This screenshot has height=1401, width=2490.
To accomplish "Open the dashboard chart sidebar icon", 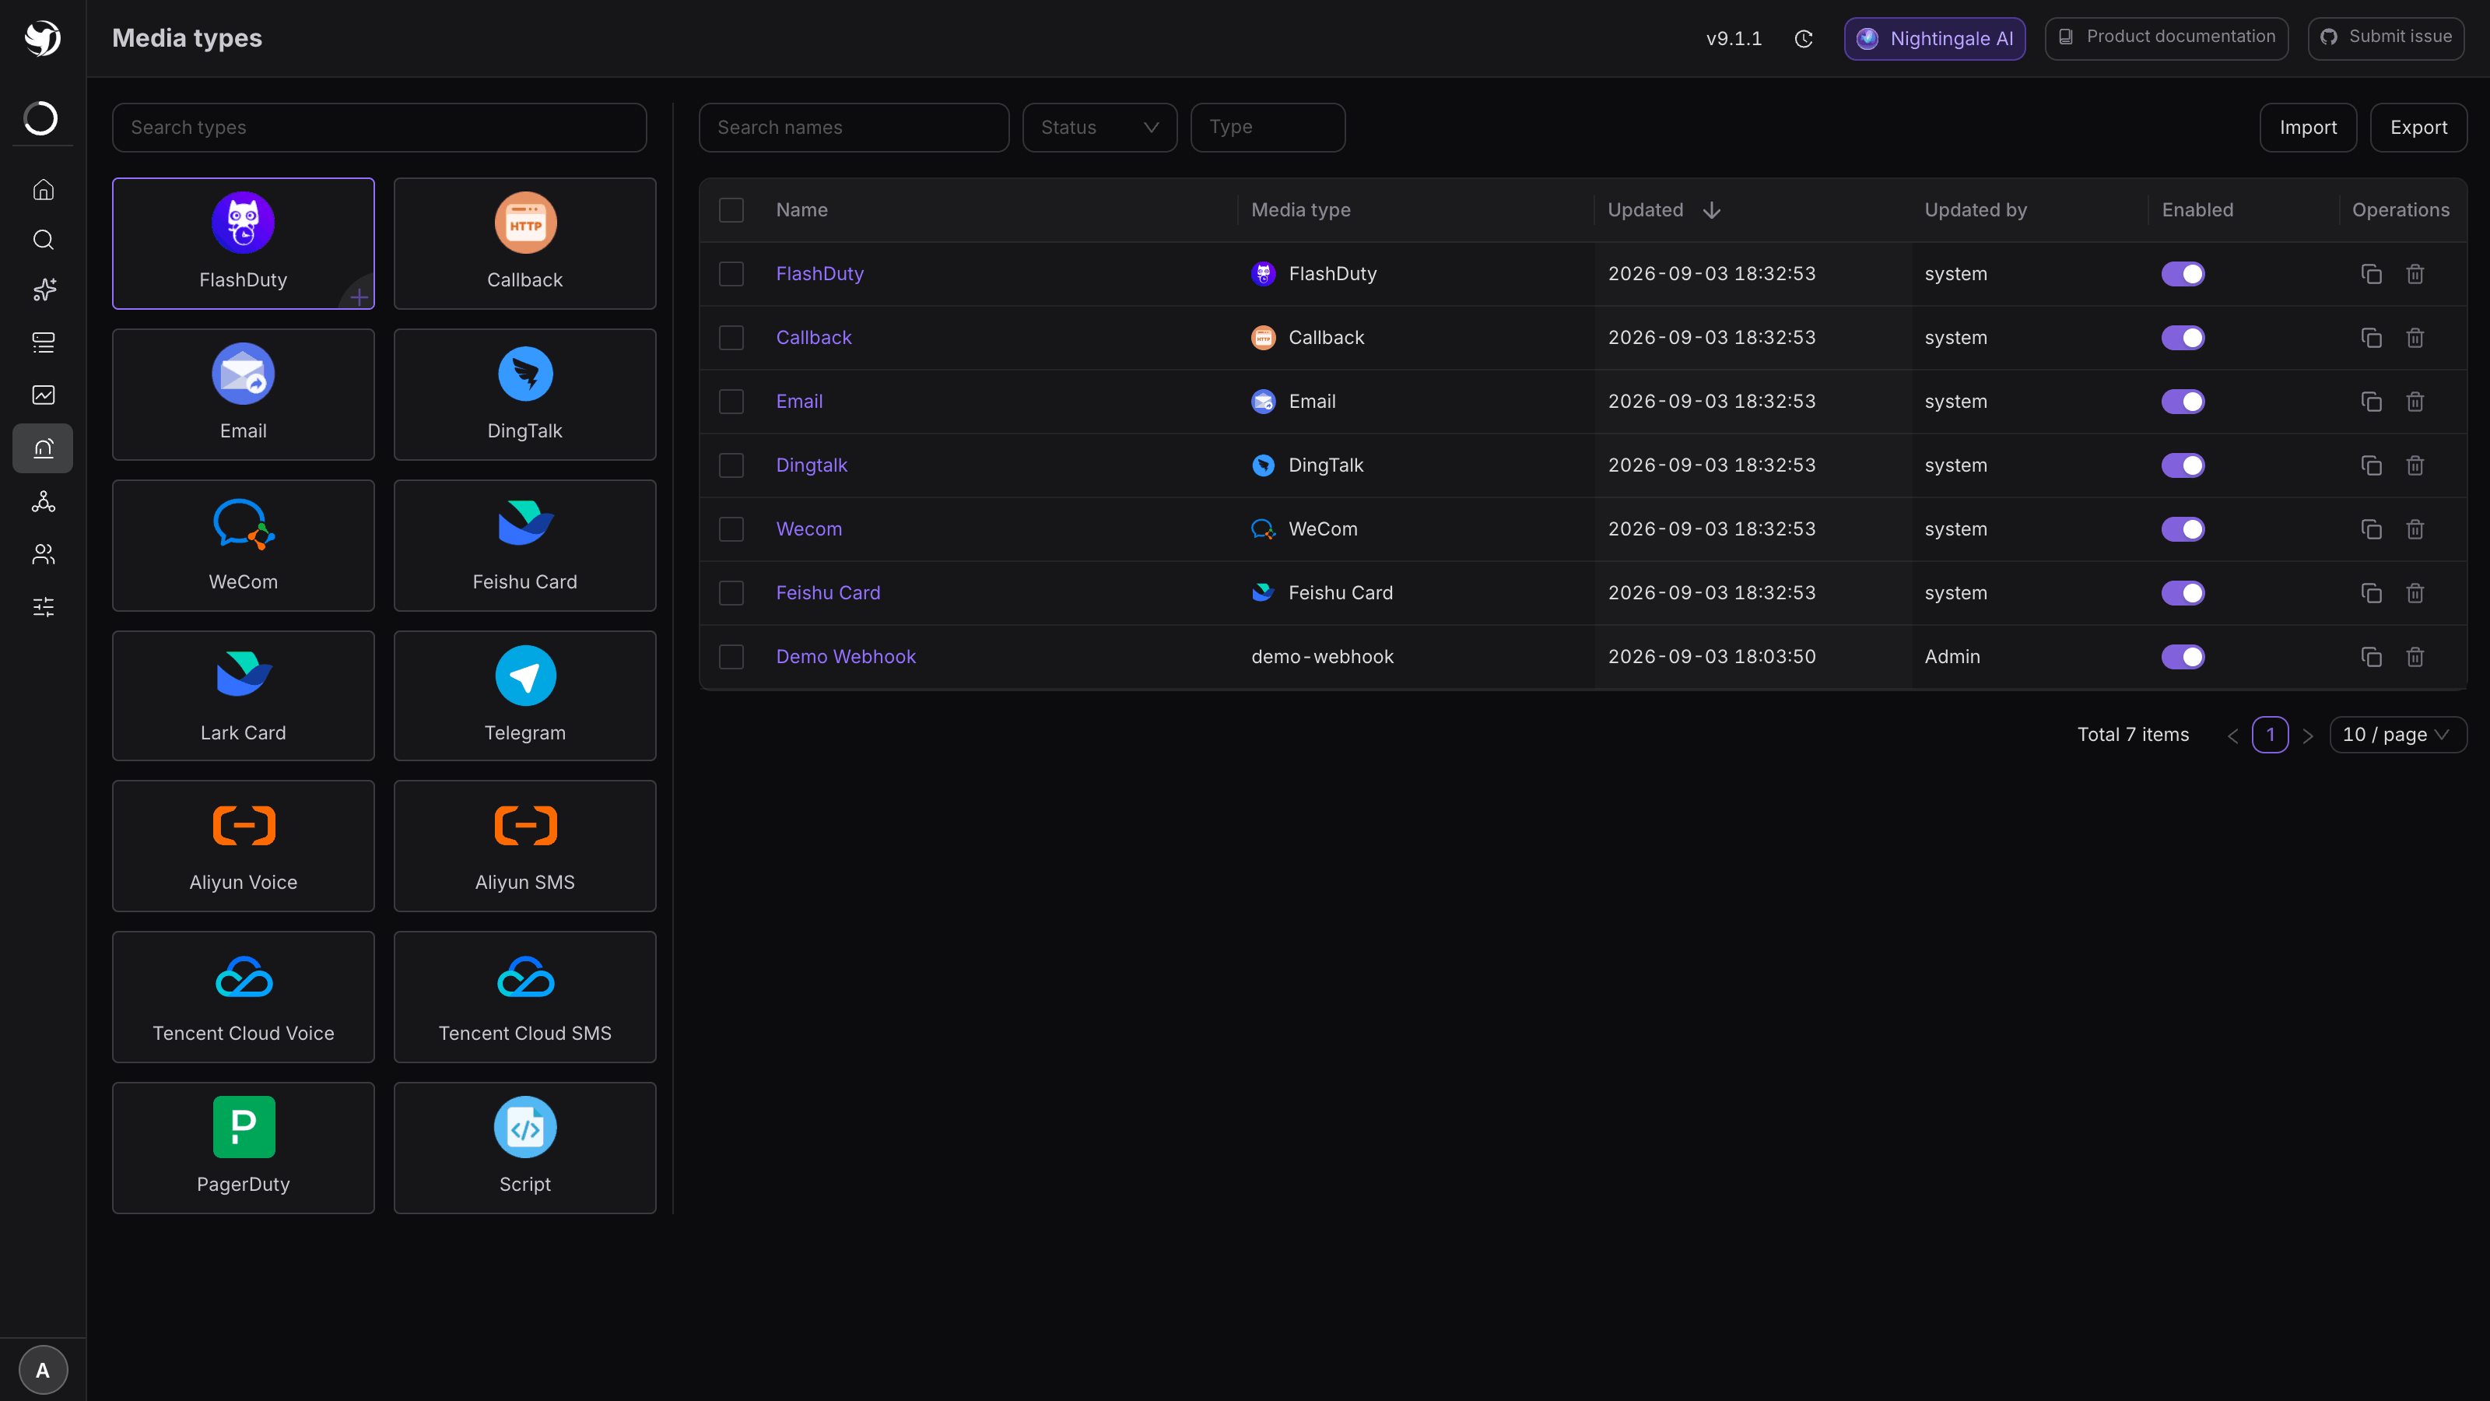I will [43, 395].
